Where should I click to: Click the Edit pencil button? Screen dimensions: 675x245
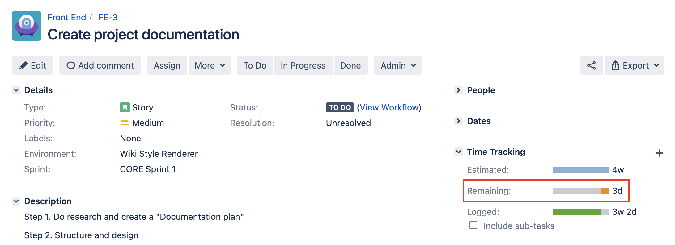coord(32,65)
